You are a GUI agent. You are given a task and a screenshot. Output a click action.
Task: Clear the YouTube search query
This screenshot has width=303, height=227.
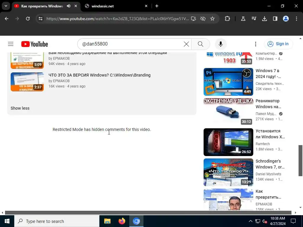[x=186, y=44]
